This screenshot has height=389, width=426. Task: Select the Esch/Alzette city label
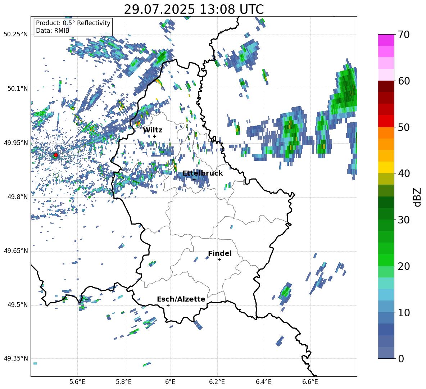(181, 299)
